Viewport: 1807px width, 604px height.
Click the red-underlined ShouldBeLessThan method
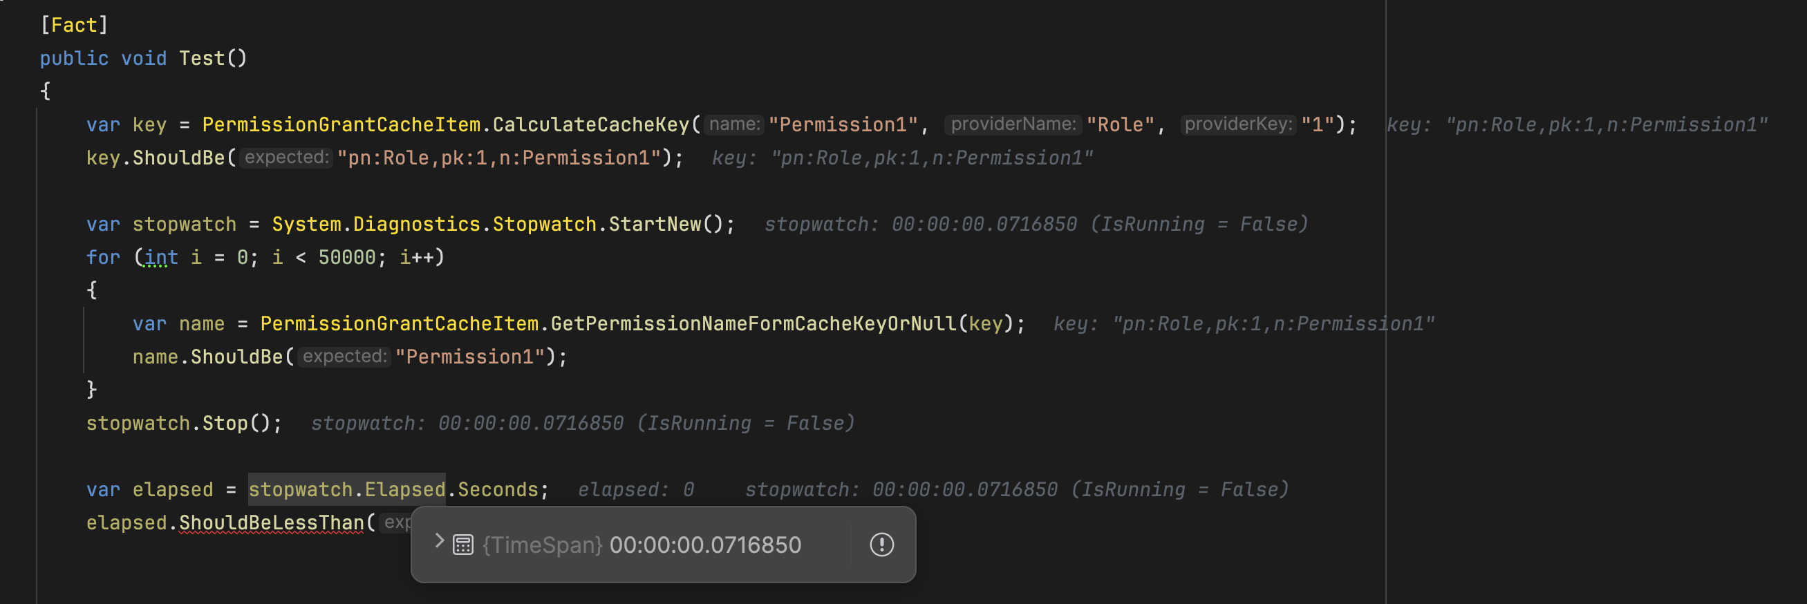click(272, 523)
